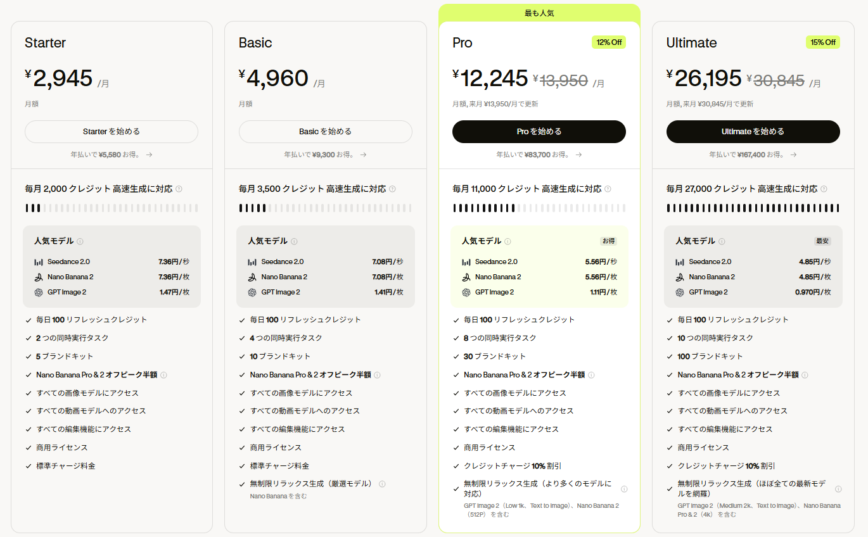Viewport: 868px width, 537px height.
Task: Open the 人気モデル info icon in Pro card
Action: click(508, 241)
